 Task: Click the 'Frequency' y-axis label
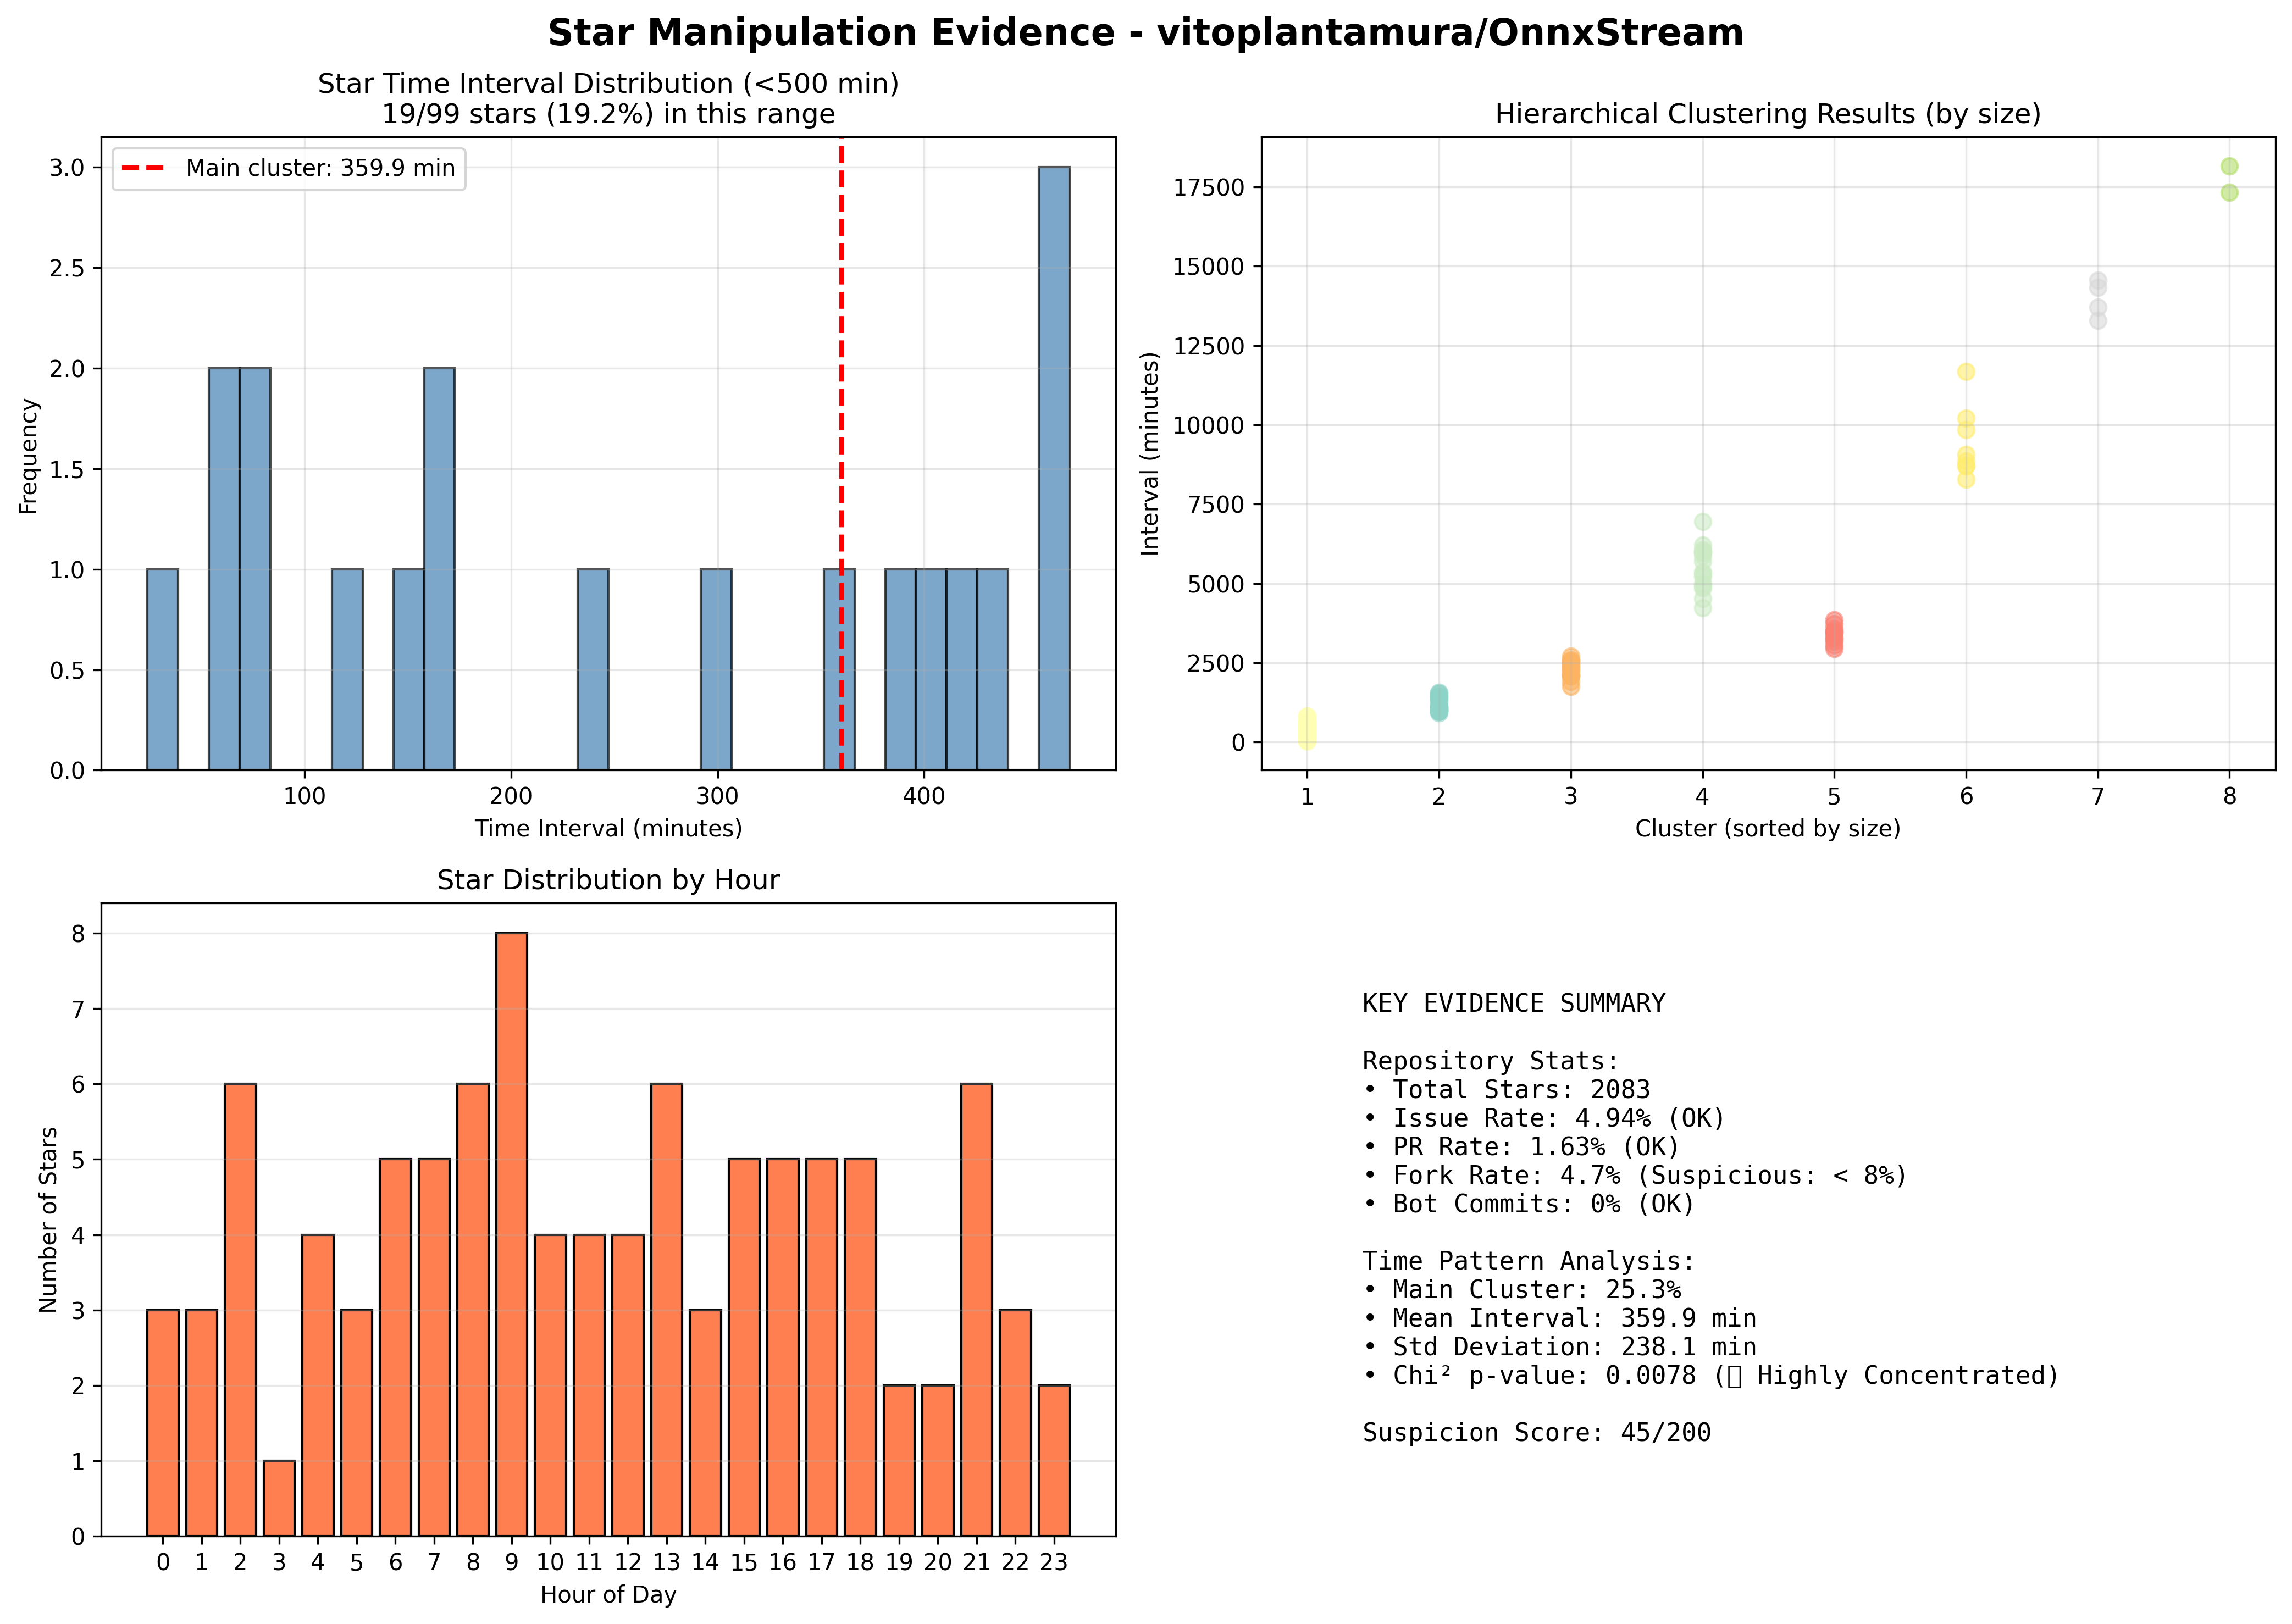point(28,456)
